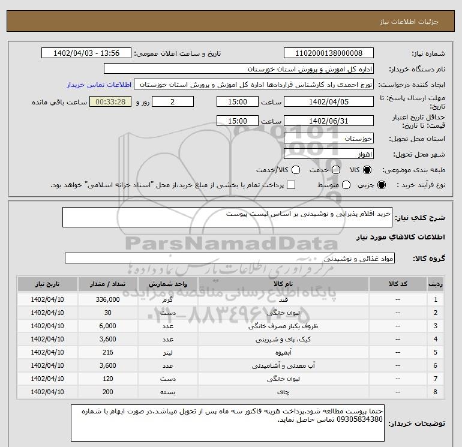Image resolution: width=462 pixels, height=447 pixels.
Task: Click the جزئیات اطلاعات نیاز header title
Action: tap(409, 22)
